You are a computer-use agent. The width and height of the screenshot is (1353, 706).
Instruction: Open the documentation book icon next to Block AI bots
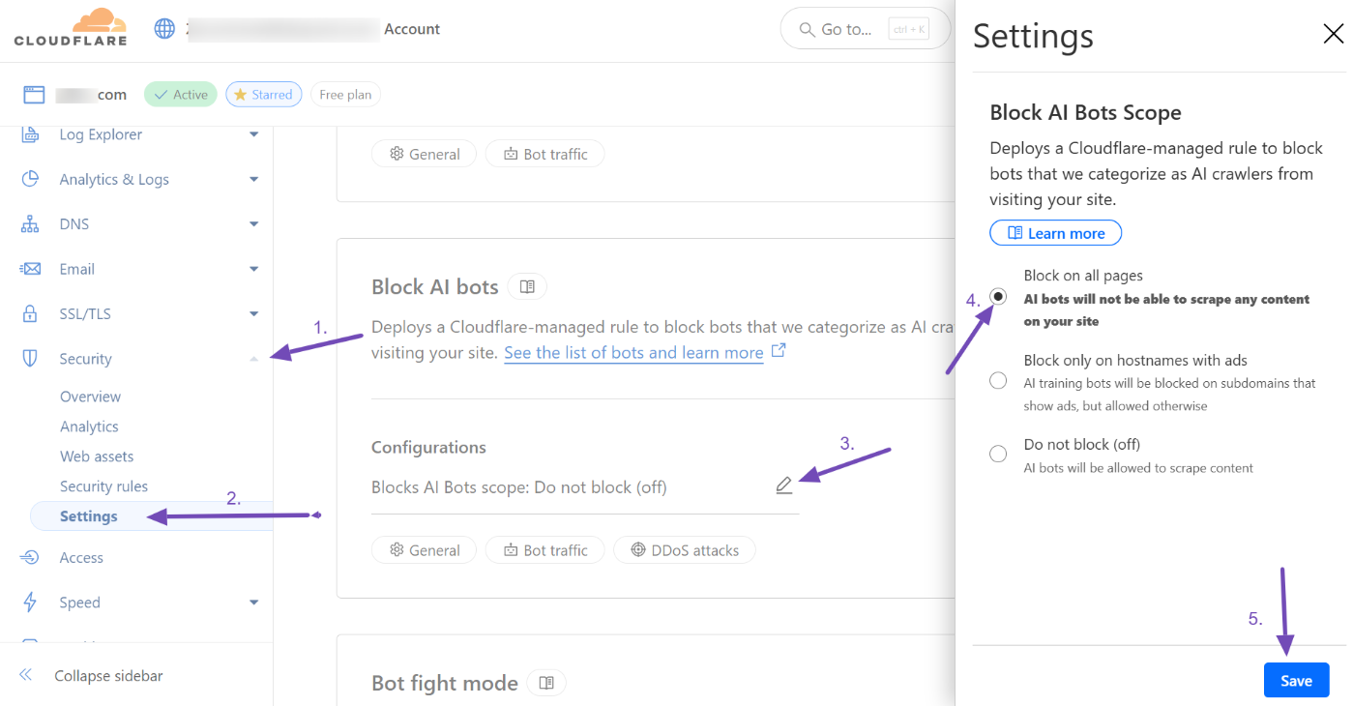pyautogui.click(x=527, y=287)
